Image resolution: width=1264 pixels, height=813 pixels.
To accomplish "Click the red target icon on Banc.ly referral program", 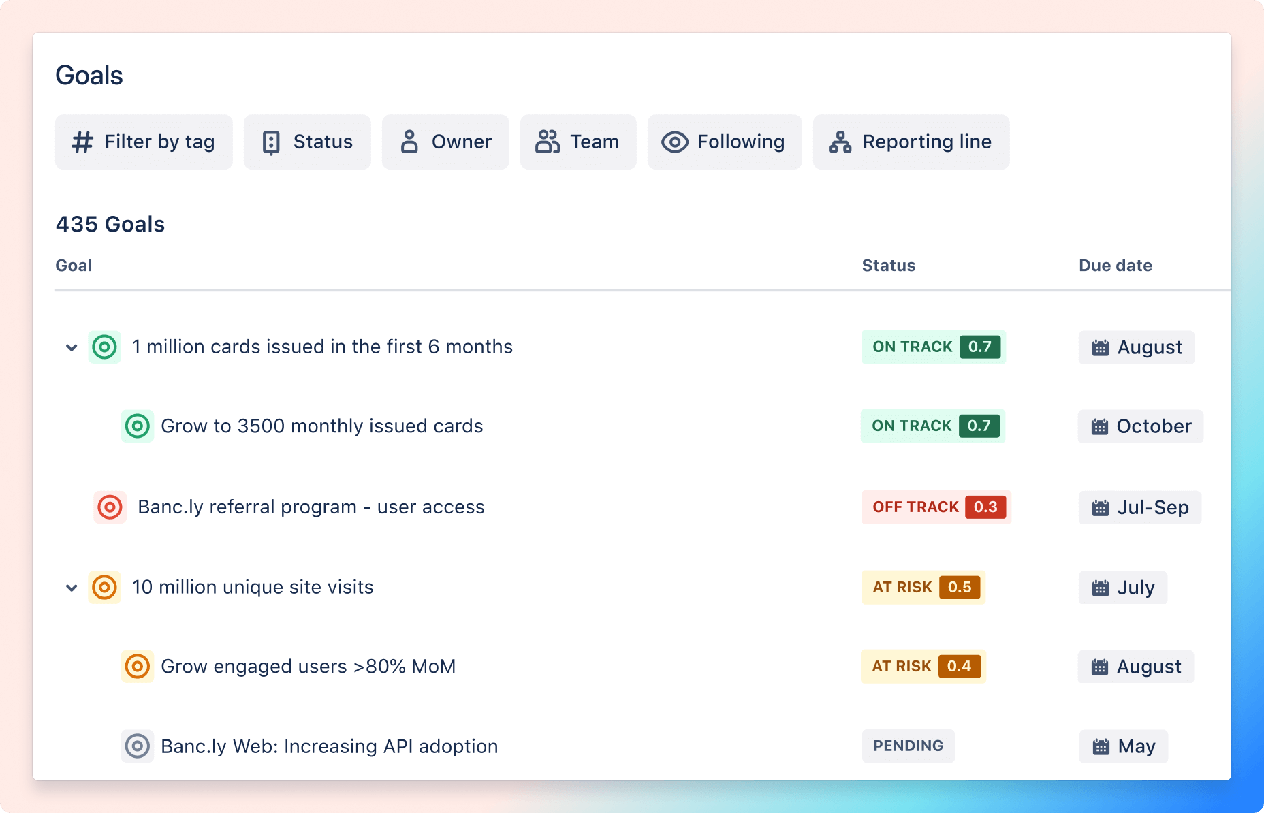I will 110,507.
